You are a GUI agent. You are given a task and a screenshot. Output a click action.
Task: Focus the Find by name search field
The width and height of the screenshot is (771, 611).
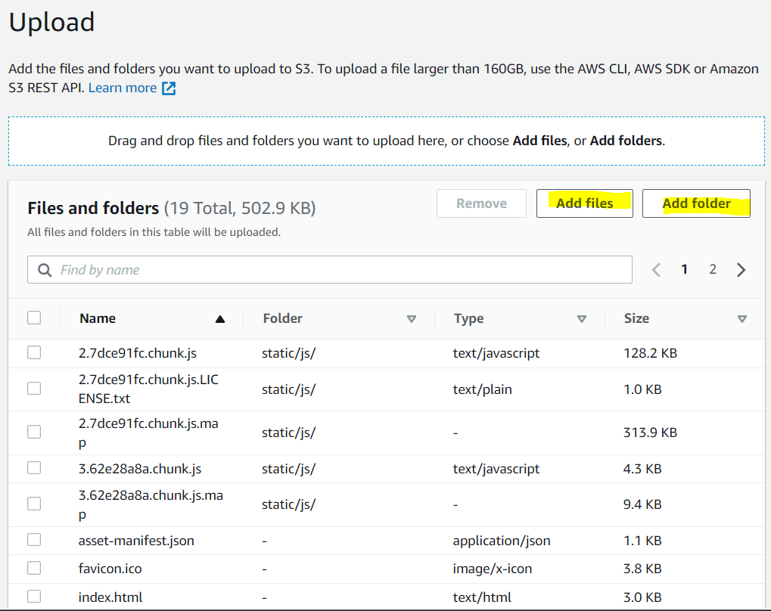(x=329, y=269)
